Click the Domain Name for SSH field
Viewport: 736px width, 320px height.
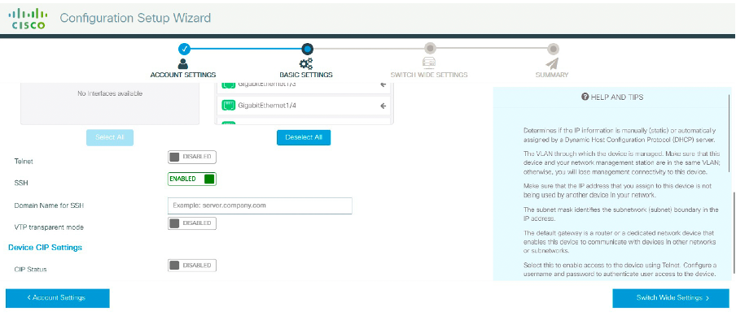tap(260, 205)
